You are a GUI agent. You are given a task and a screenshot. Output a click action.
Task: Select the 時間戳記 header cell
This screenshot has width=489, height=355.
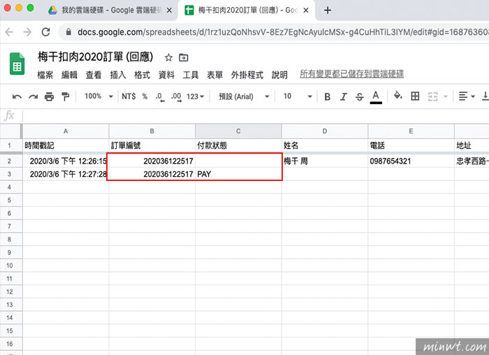pos(66,145)
